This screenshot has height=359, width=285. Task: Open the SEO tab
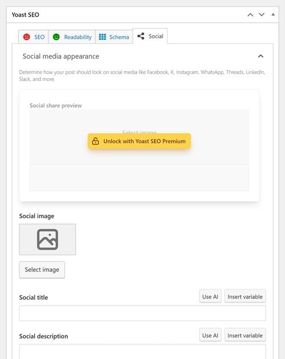click(x=34, y=37)
